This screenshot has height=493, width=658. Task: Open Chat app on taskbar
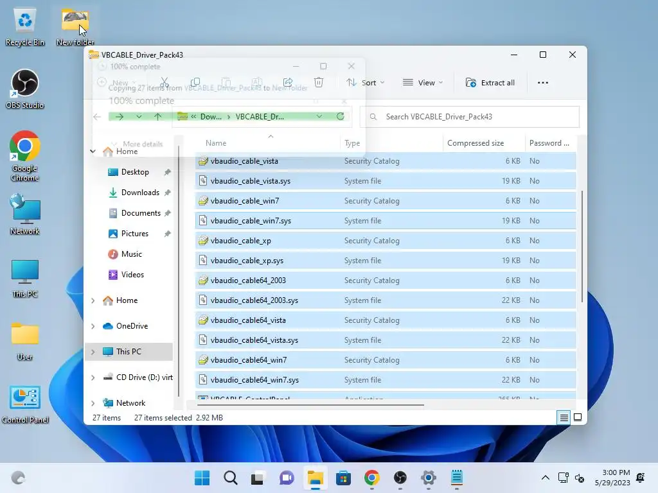click(x=287, y=478)
